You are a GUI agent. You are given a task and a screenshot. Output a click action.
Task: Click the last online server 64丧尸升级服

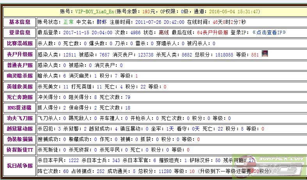tap(213, 32)
